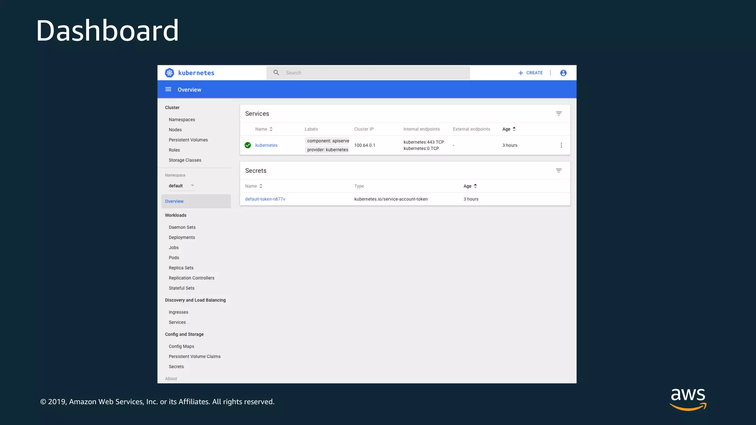Sort Services by Name column
Screen dimensions: 756x425
pyautogui.click(x=264, y=129)
